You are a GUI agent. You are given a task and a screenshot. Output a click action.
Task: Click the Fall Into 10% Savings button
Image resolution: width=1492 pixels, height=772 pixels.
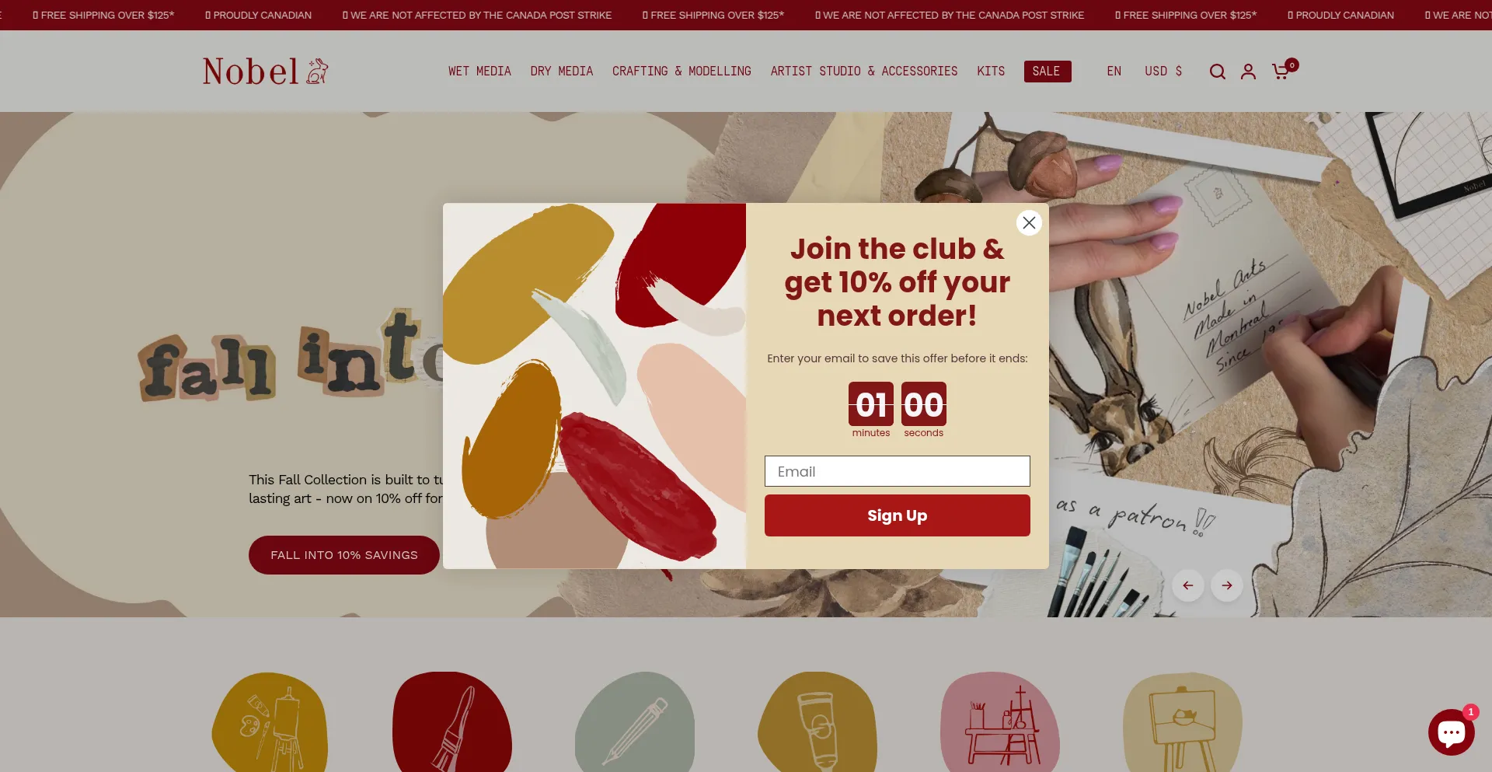coord(344,555)
